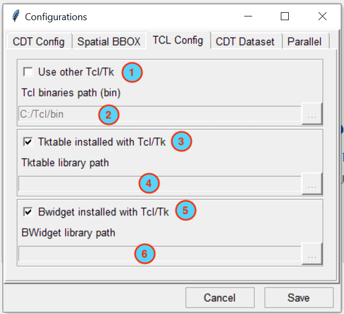The height and width of the screenshot is (314, 344).
Task: Uncheck Bwidget installed with Tcl/Tk
Action: tap(28, 212)
